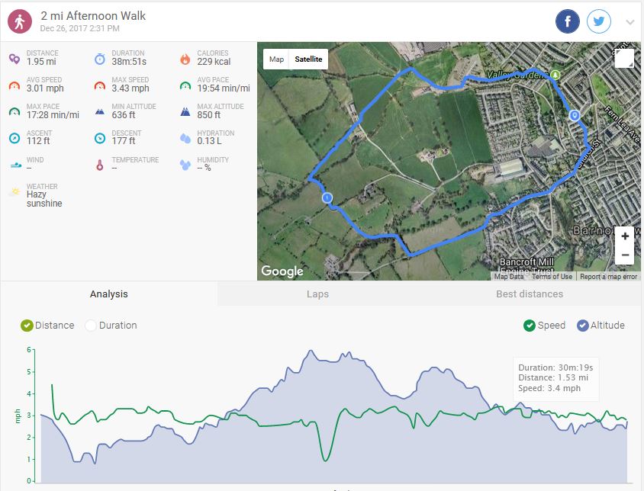Image resolution: width=644 pixels, height=491 pixels.
Task: Click the Facebook share icon
Action: point(568,21)
